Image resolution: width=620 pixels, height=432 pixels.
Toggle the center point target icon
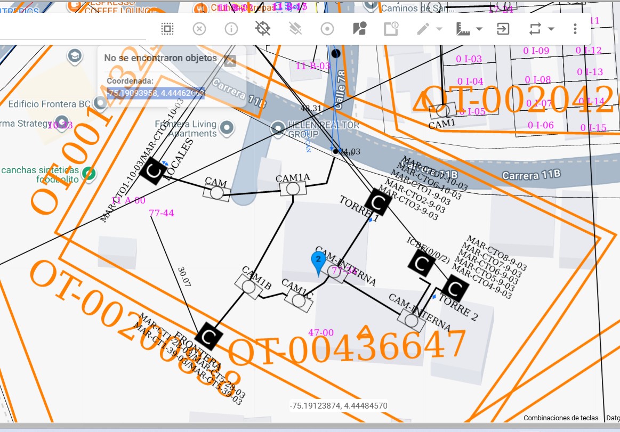(x=327, y=29)
